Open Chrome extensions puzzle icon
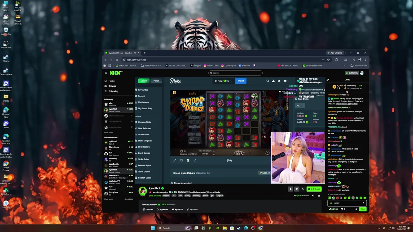Viewport: 413px width, 232px height. pos(337,60)
